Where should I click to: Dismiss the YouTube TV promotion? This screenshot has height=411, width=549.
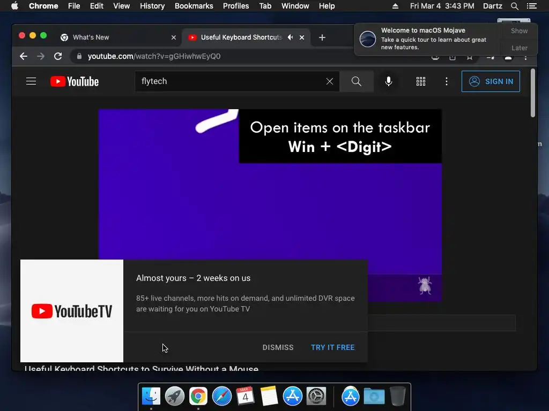pos(278,347)
